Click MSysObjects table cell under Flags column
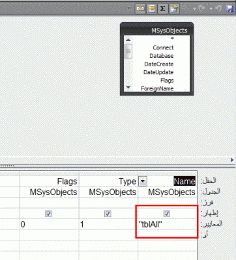Image resolution: width=236 pixels, height=260 pixels. [50, 192]
